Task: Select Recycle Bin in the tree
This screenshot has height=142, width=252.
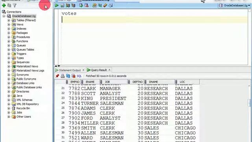Action: (23, 108)
